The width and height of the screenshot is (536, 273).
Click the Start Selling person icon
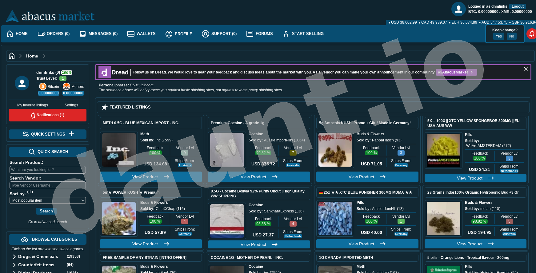coord(286,34)
